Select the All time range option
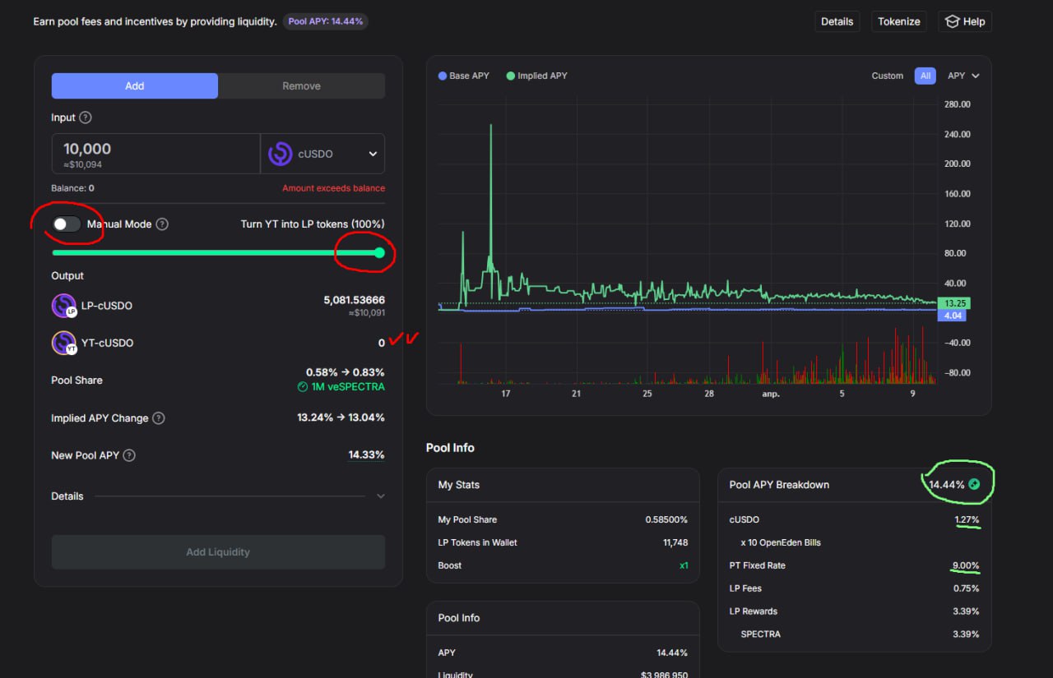 [925, 76]
